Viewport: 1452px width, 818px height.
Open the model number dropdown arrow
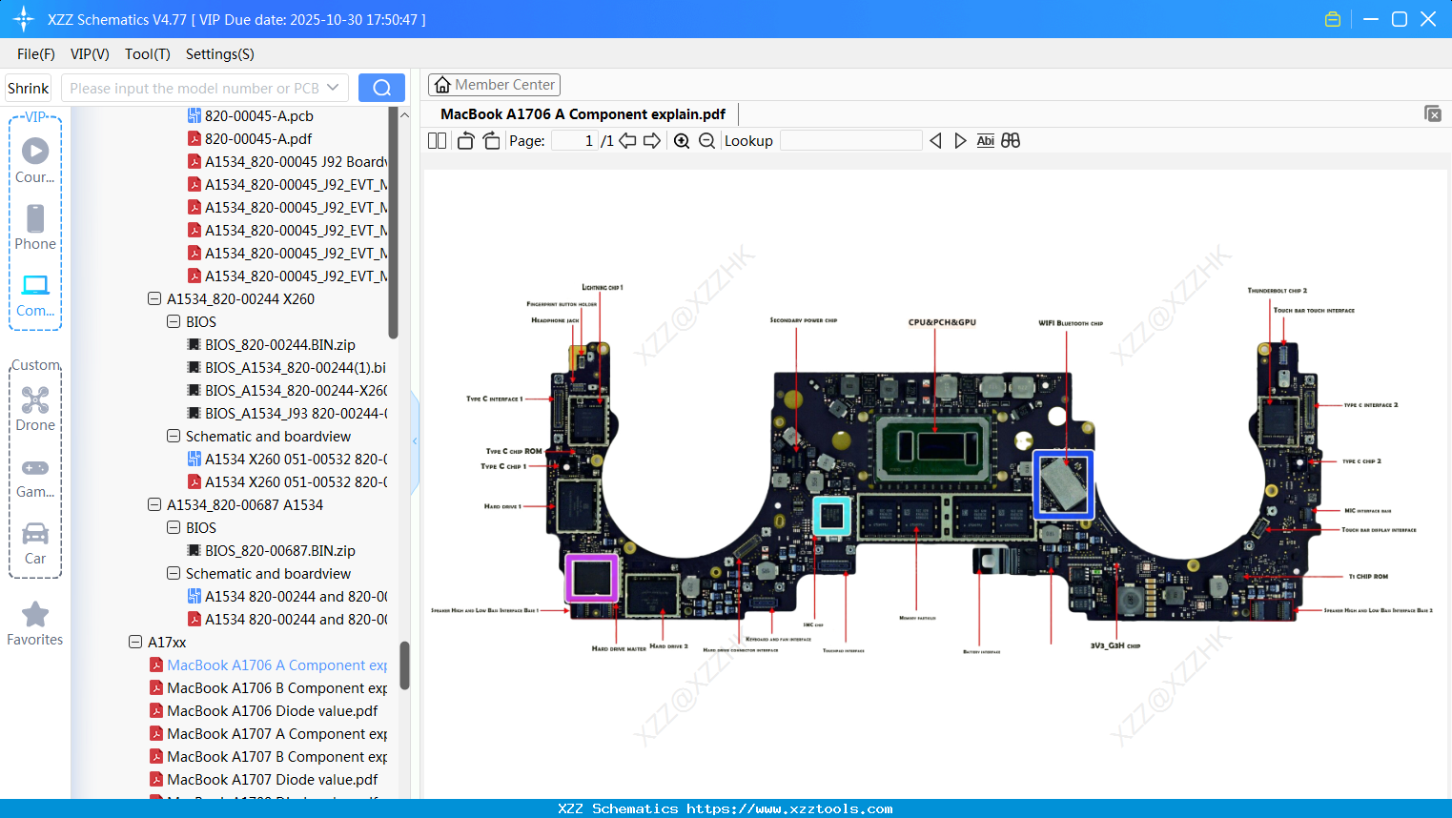coord(333,88)
